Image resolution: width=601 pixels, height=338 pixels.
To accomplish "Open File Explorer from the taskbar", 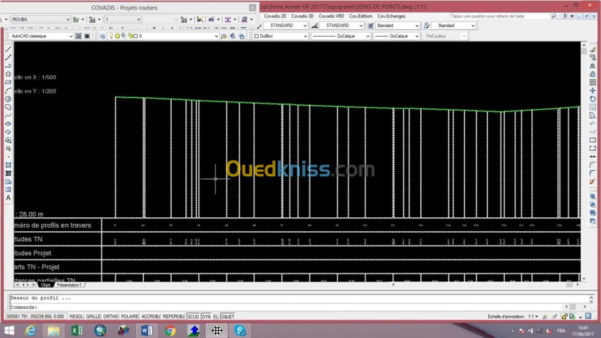I will coord(54,330).
